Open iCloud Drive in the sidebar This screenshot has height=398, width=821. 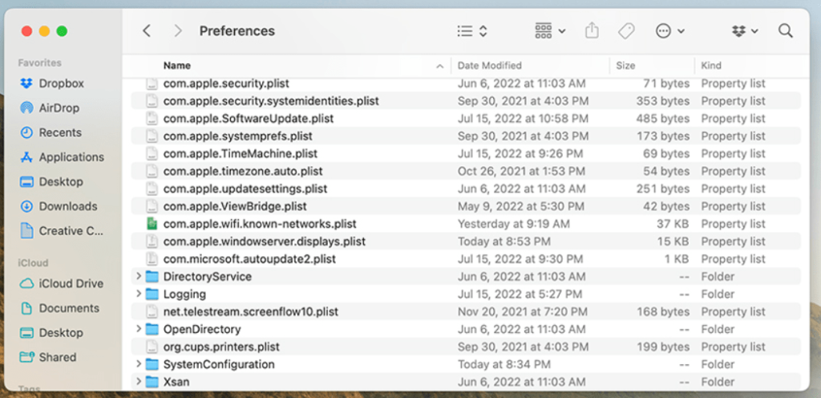click(x=61, y=283)
